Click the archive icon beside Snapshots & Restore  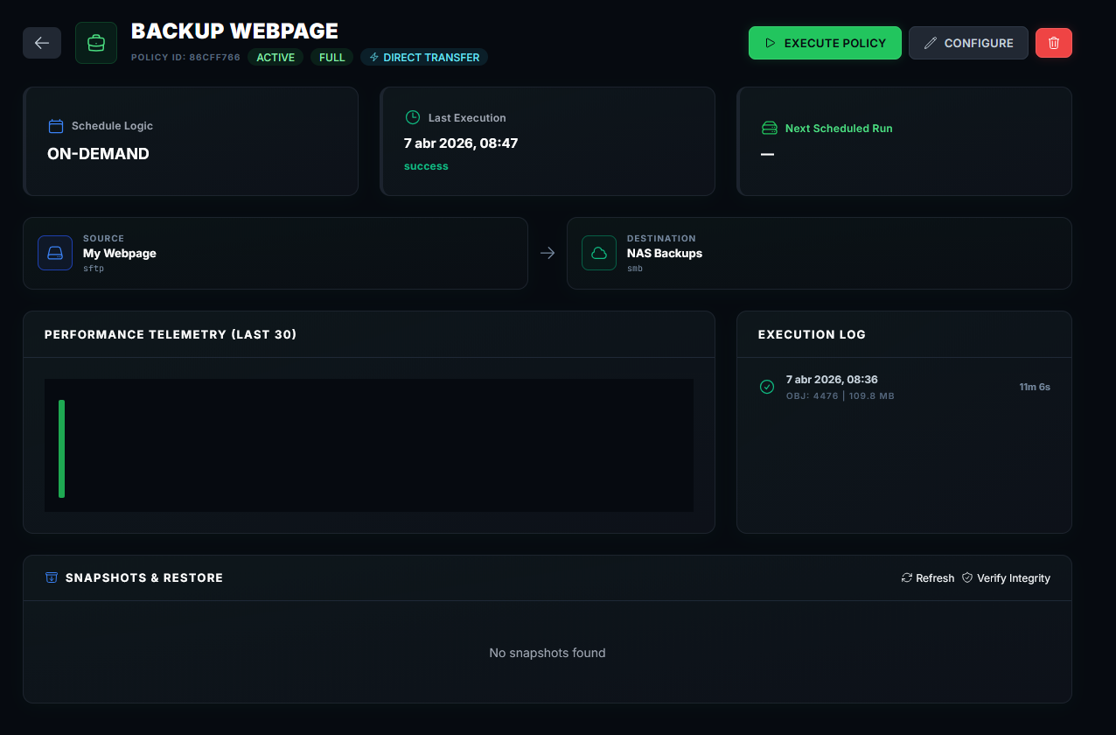pyautogui.click(x=52, y=577)
